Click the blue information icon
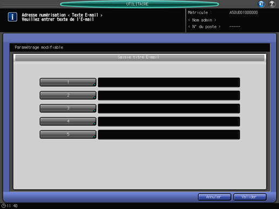 [12, 17]
